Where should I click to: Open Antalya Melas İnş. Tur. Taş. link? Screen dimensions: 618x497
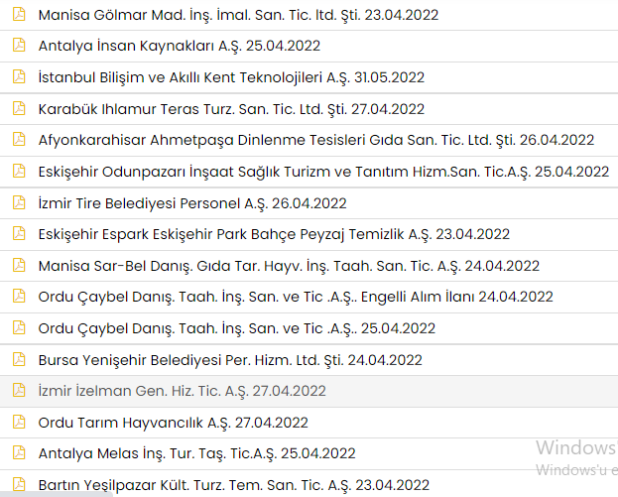point(196,453)
